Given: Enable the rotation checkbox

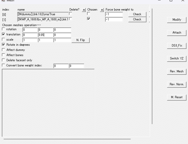Looking at the screenshot, I should pyautogui.click(x=3, y=29).
